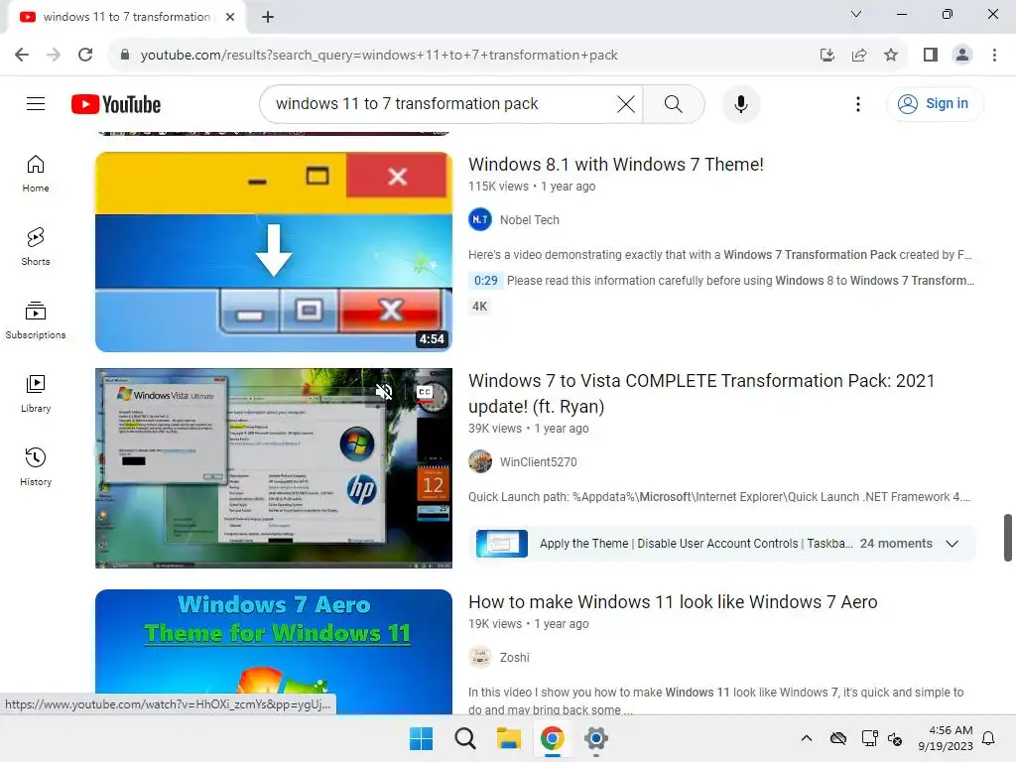Click the Chrome taskbar icon
This screenshot has width=1016, height=762.
[x=552, y=738]
